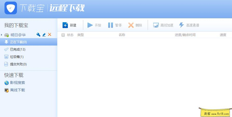Pause downloads with the 暂停 button
The width and height of the screenshot is (232, 117).
click(115, 25)
